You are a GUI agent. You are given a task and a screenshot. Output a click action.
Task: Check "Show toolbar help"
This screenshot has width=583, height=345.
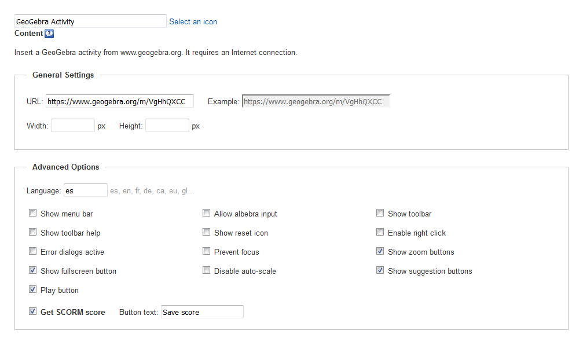32,232
